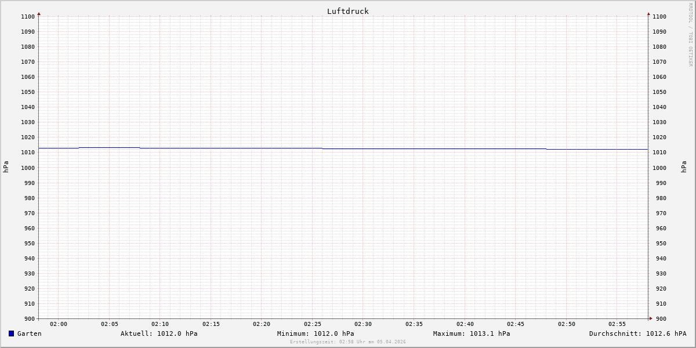Select the Minimum: 1012.0 hPa value
The width and height of the screenshot is (696, 348).
point(316,333)
